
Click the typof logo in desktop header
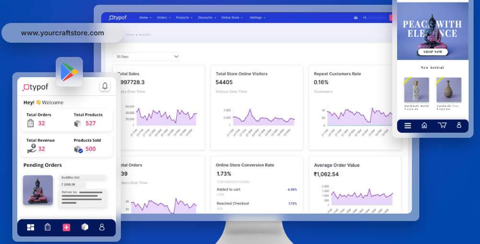[x=118, y=18]
